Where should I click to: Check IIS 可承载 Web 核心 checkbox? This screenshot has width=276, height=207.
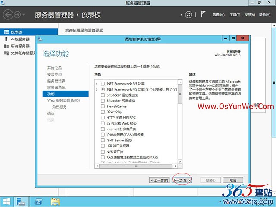(x=103, y=123)
